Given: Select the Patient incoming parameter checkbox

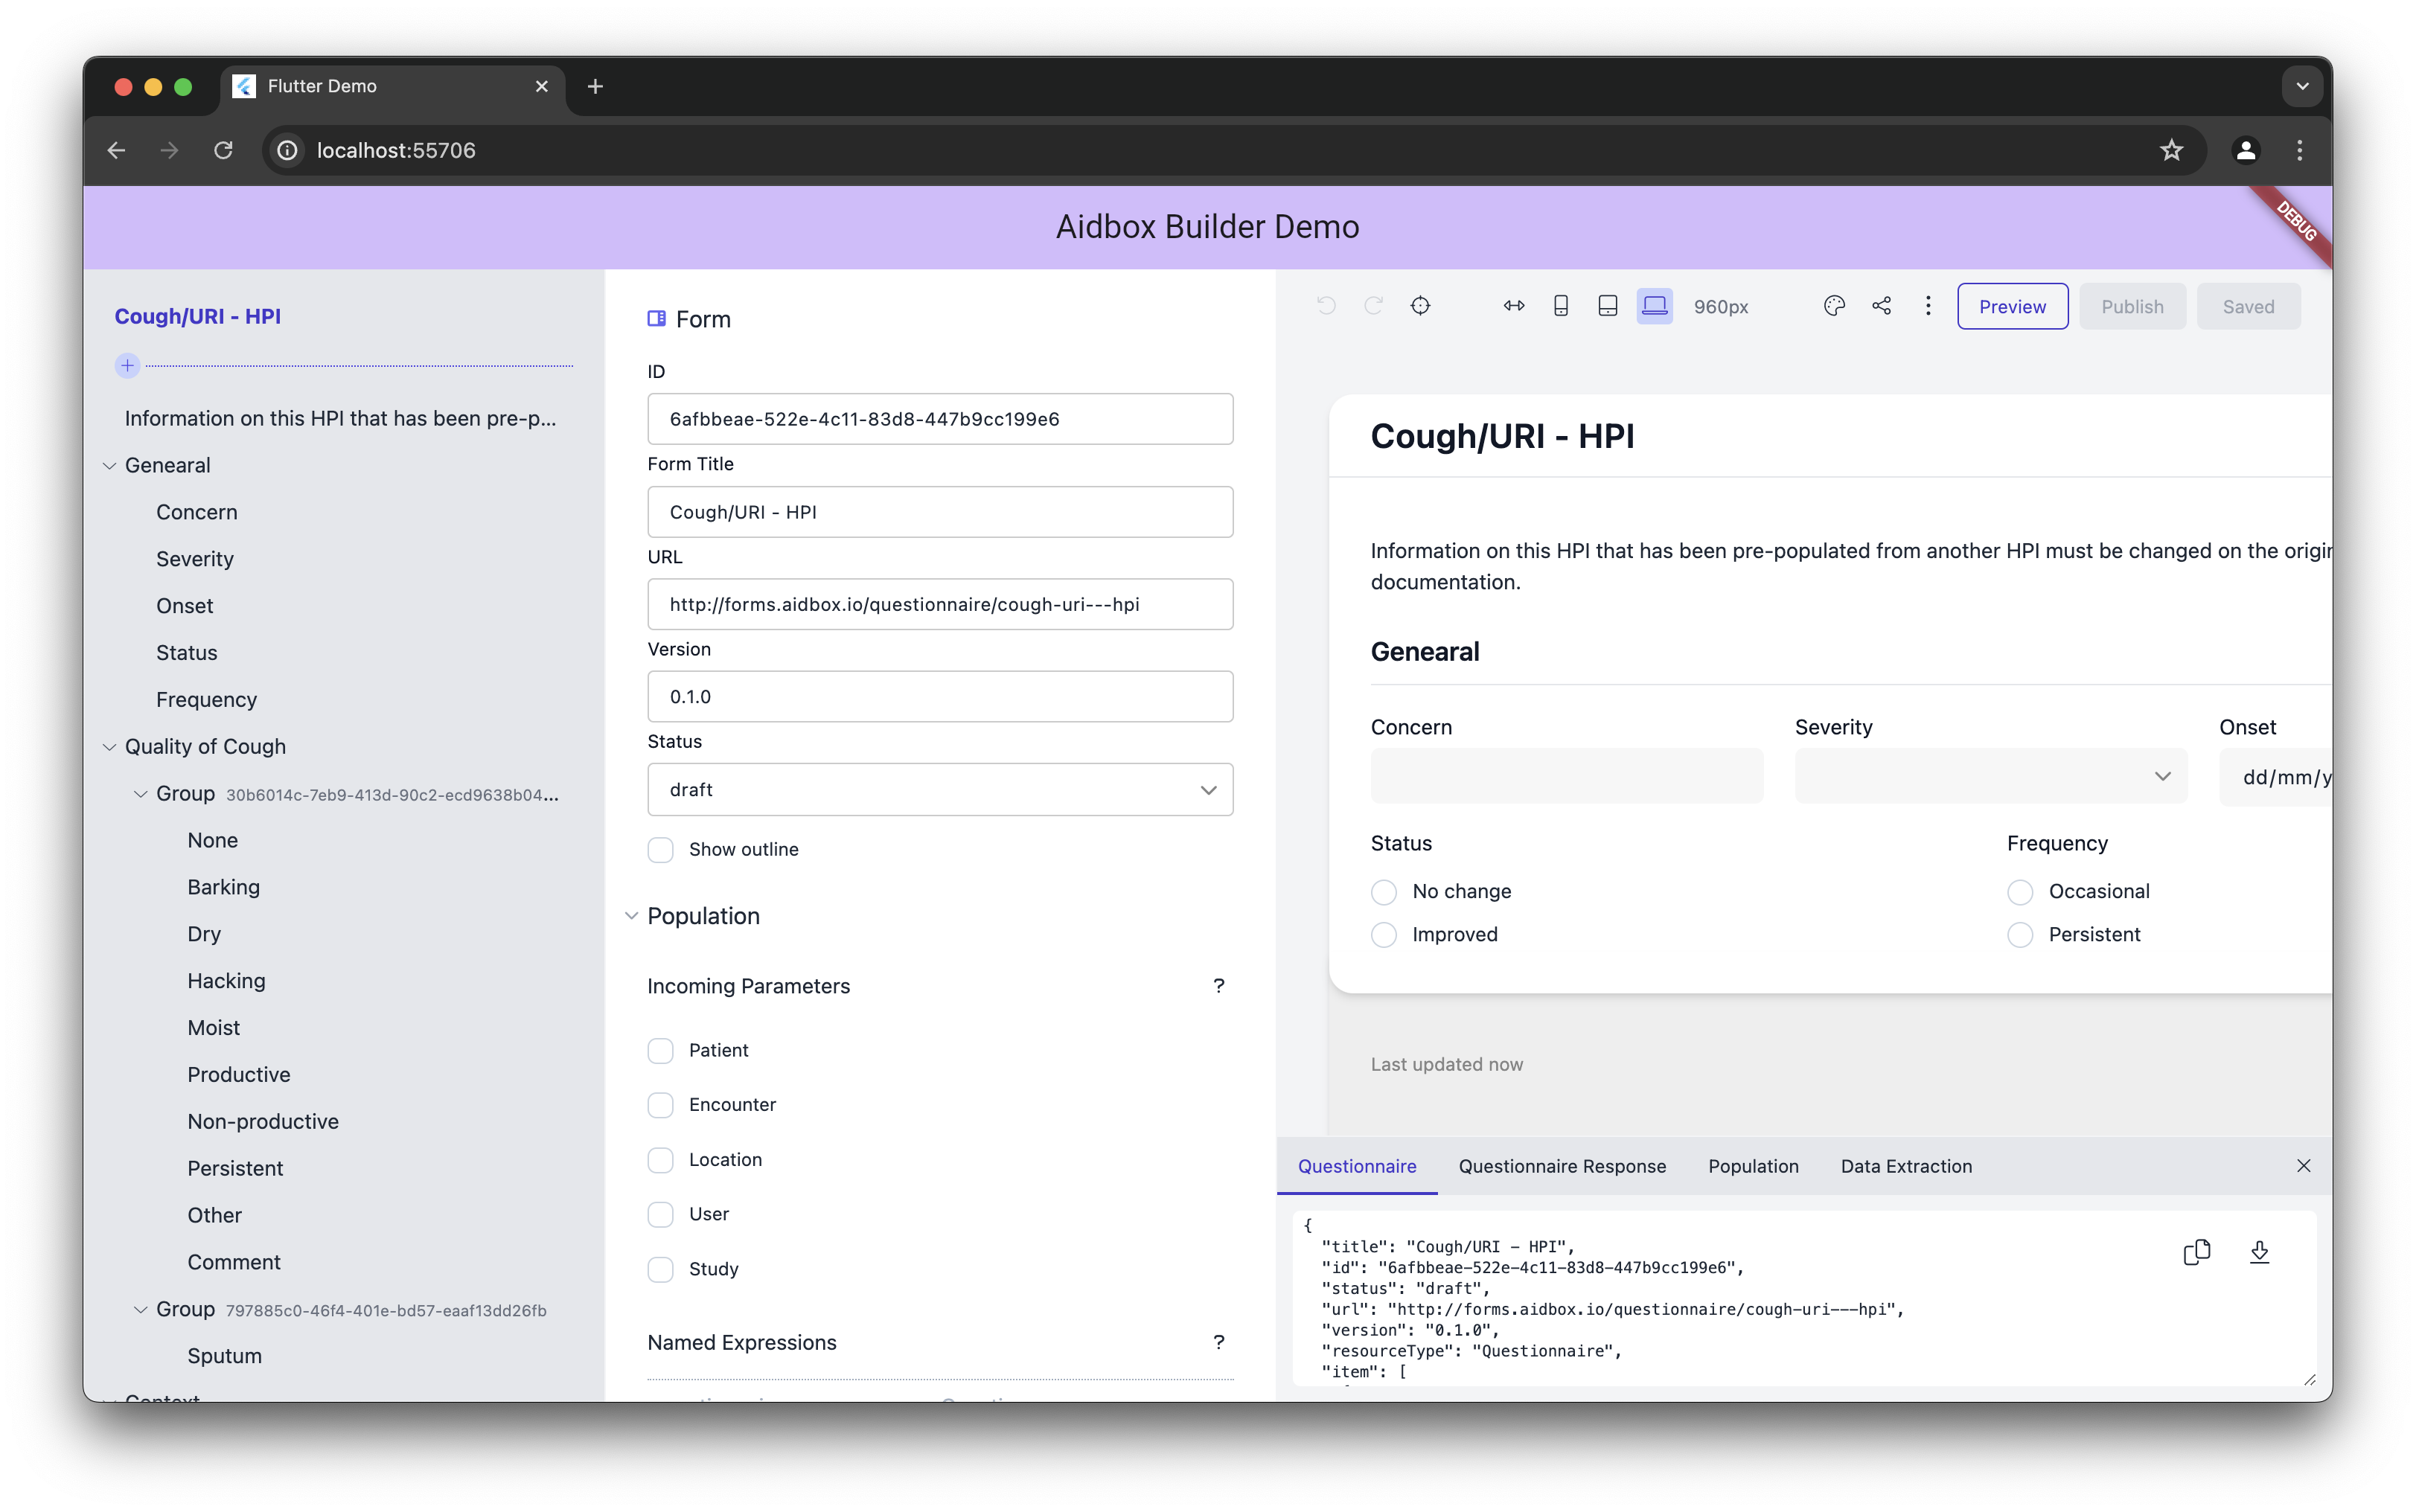Looking at the screenshot, I should (662, 1048).
